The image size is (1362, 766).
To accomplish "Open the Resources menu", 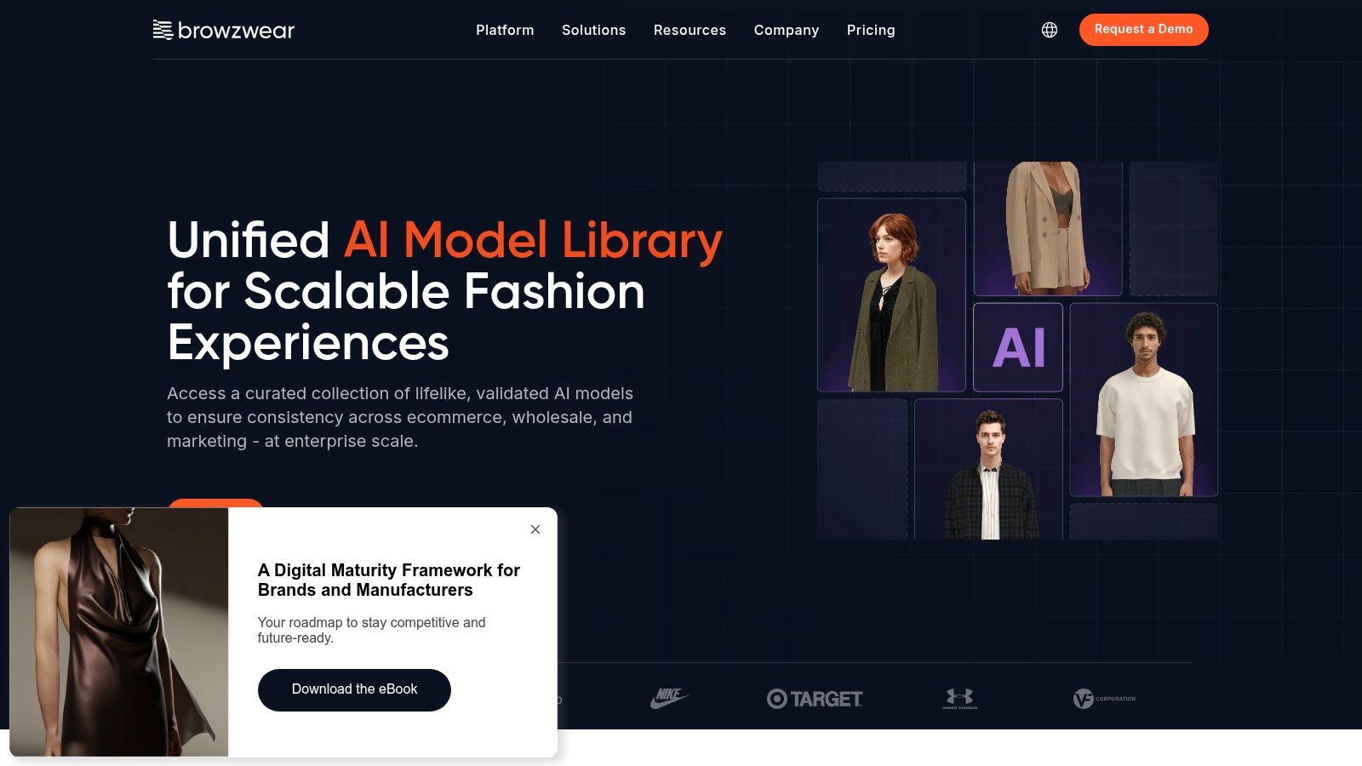I will tap(690, 30).
